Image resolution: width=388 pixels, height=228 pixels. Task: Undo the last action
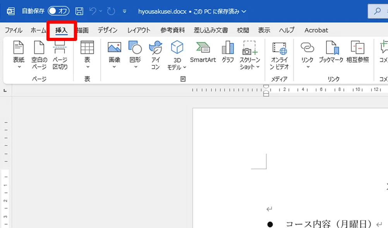coord(93,11)
